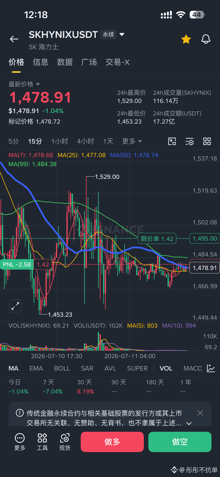Expand the 更多 timeframe dropdown
220x477 pixels.
pyautogui.click(x=132, y=141)
